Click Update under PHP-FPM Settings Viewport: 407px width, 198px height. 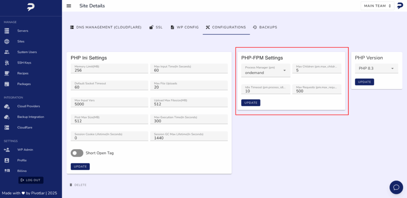coord(251,103)
